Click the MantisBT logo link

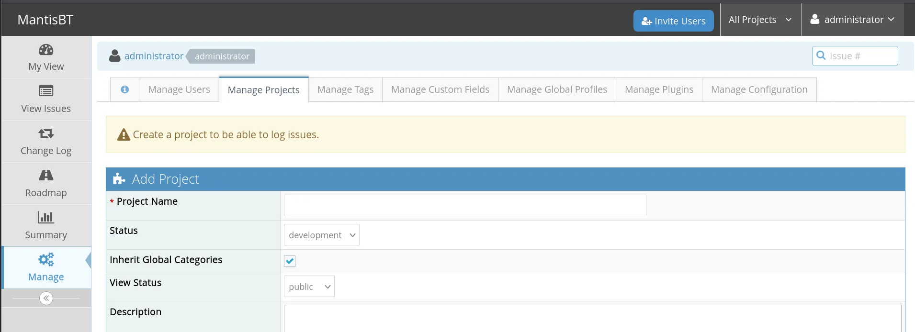[x=45, y=20]
